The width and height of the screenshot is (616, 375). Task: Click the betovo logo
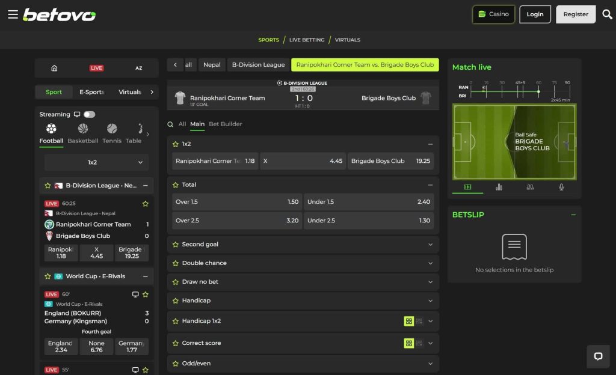(60, 15)
